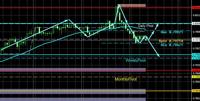200x101 pixels.
Task: Click the red 0.8035 price tag on the axis
Action: [x=196, y=8]
